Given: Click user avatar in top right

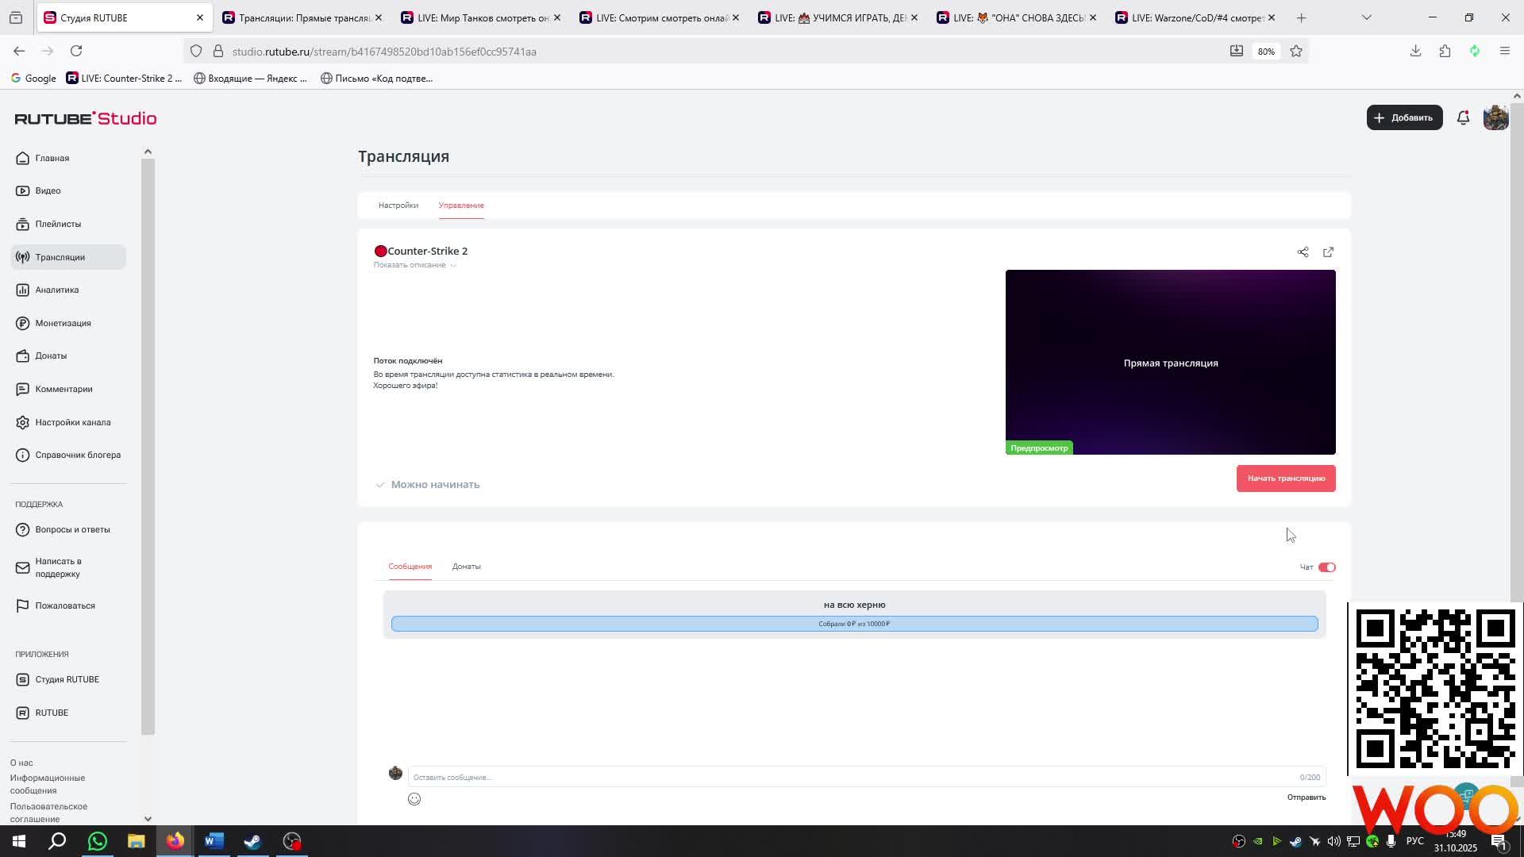Looking at the screenshot, I should click(1495, 117).
